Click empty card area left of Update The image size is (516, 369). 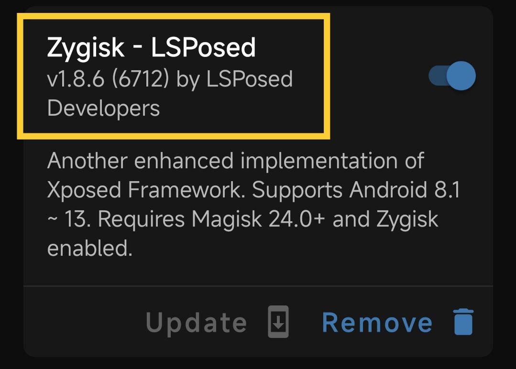coord(82,322)
